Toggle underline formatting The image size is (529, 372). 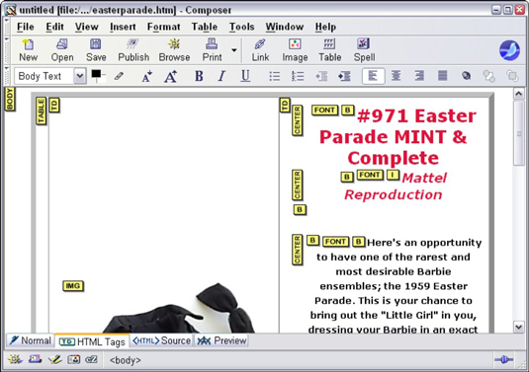[245, 76]
